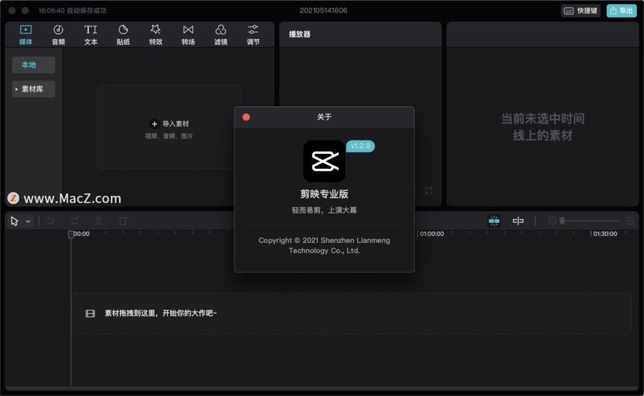Click the timeline zoom slider handle
The width and height of the screenshot is (644, 396).
562,221
